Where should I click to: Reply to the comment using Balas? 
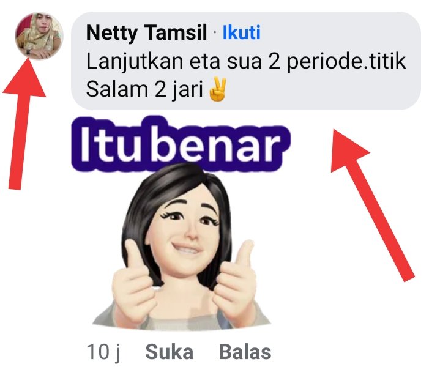(245, 352)
